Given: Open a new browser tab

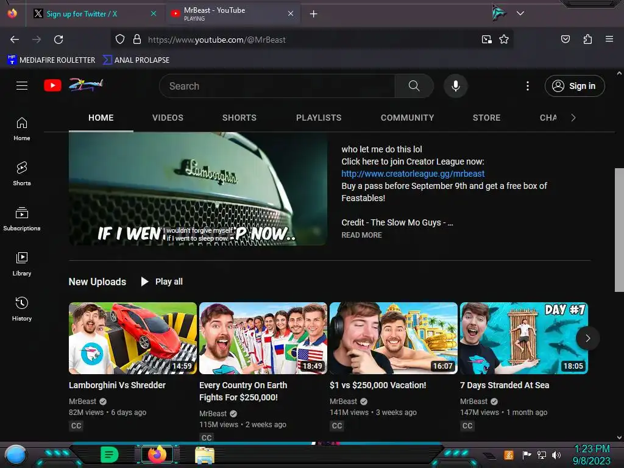Looking at the screenshot, I should [x=314, y=14].
